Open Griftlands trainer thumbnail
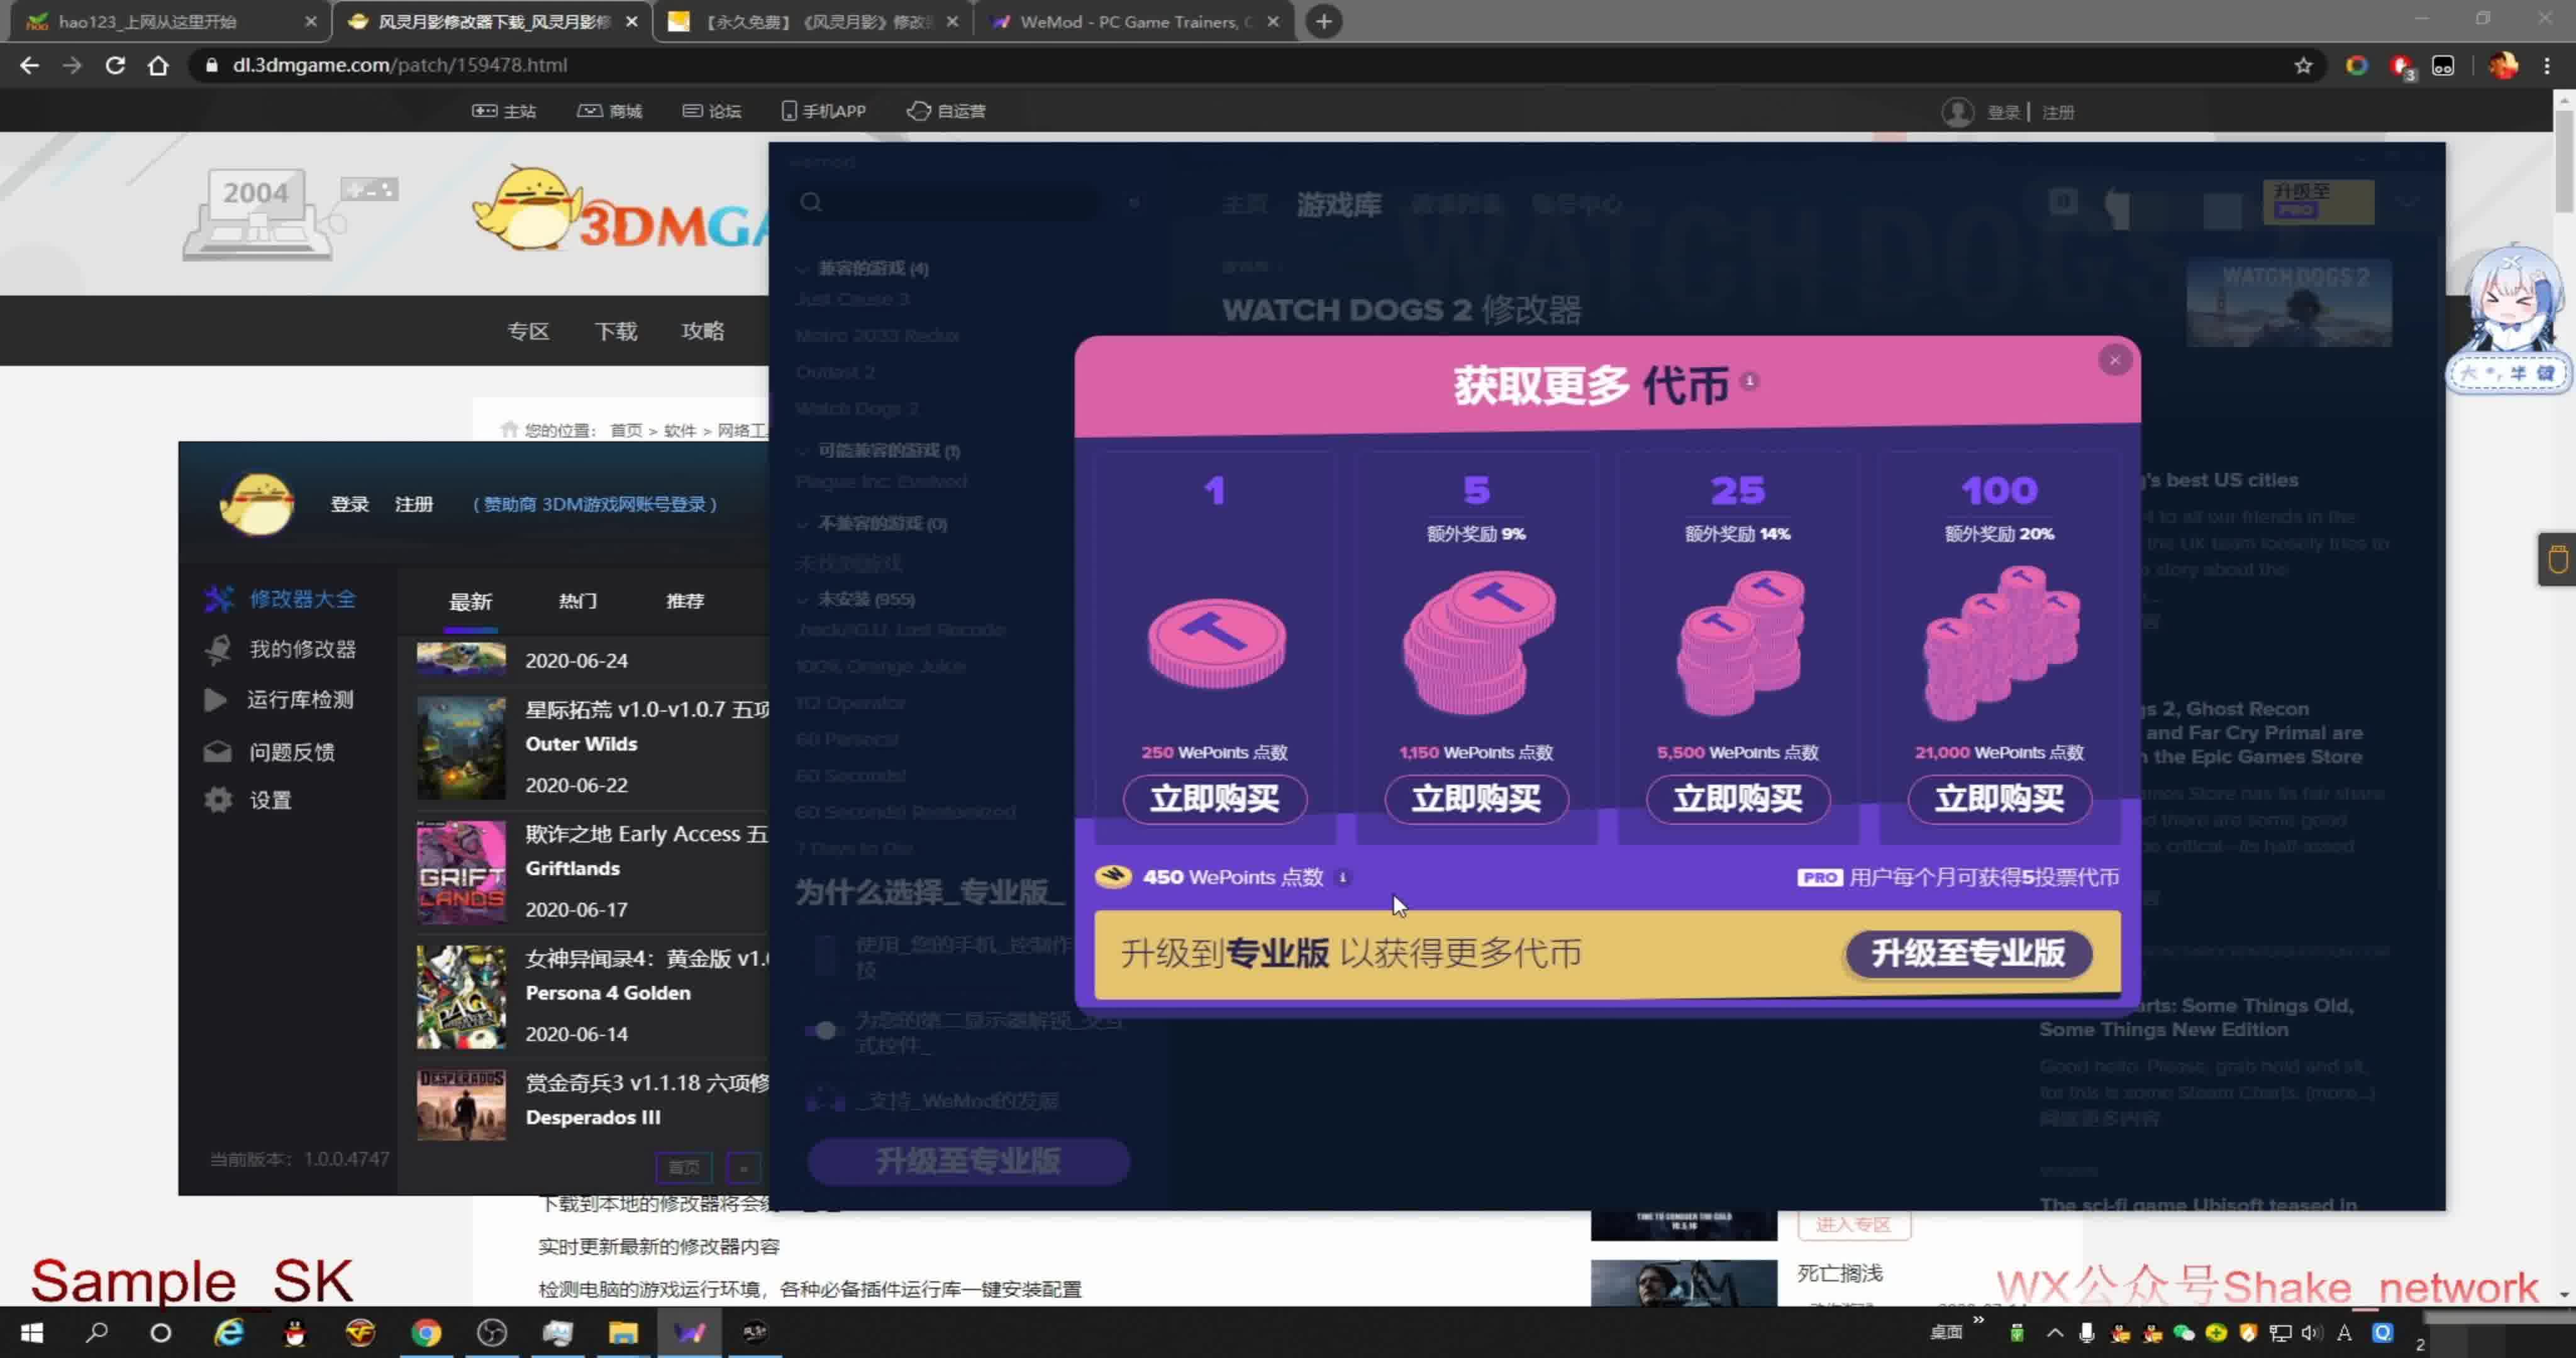The image size is (2576, 1358). point(461,872)
